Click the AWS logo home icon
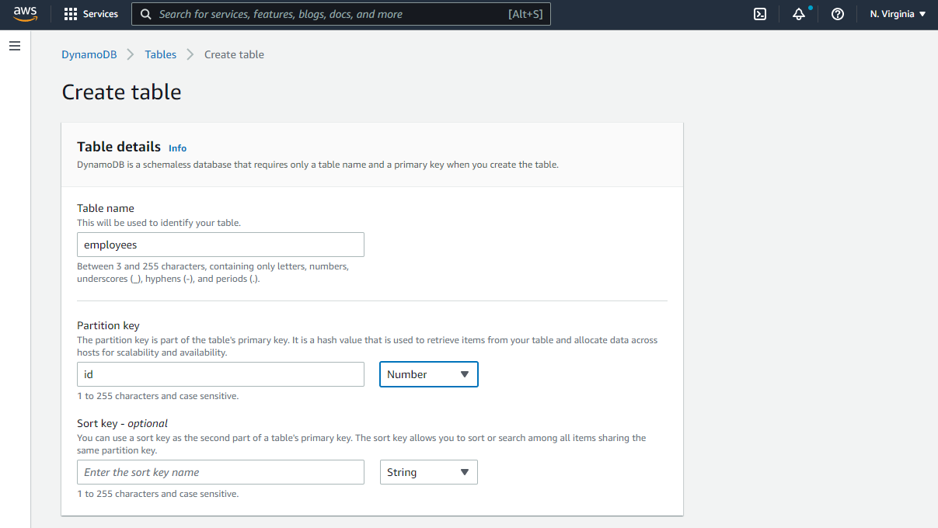 (25, 14)
